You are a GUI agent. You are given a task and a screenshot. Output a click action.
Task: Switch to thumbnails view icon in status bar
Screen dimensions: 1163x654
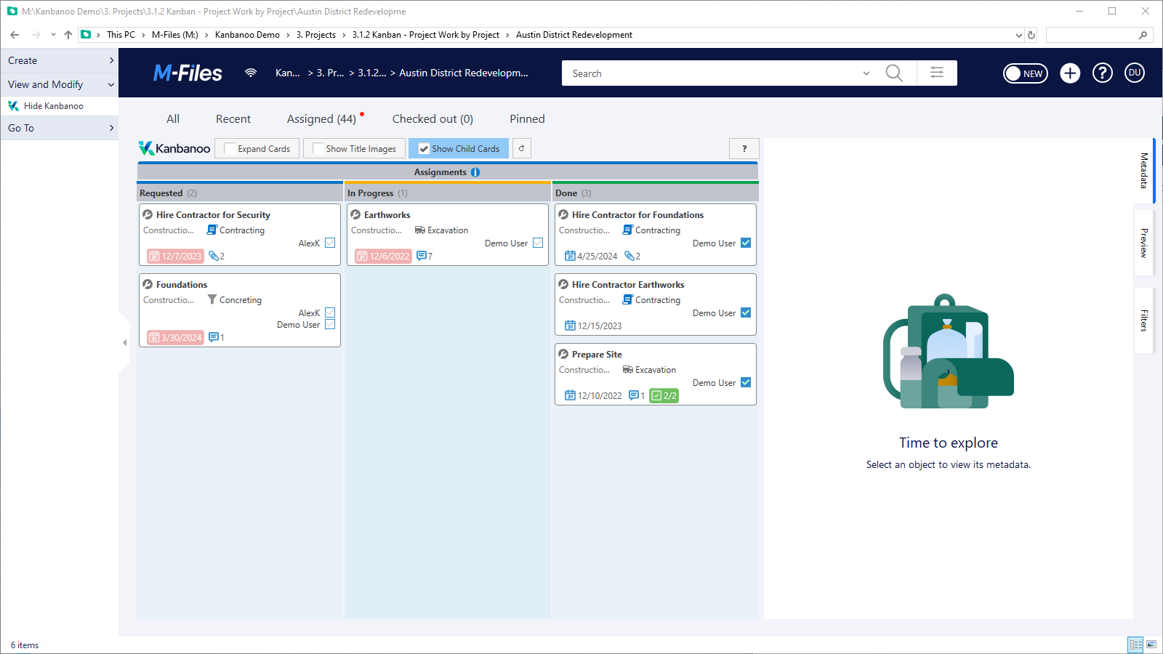(1151, 645)
